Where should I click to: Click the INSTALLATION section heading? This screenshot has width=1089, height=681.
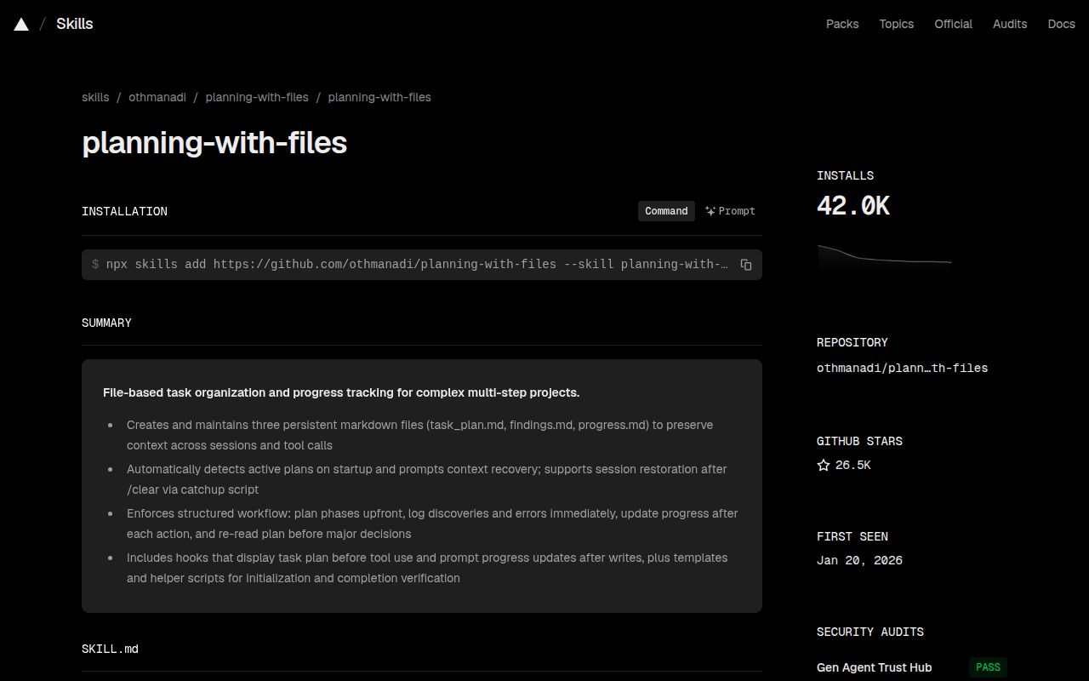tap(124, 211)
